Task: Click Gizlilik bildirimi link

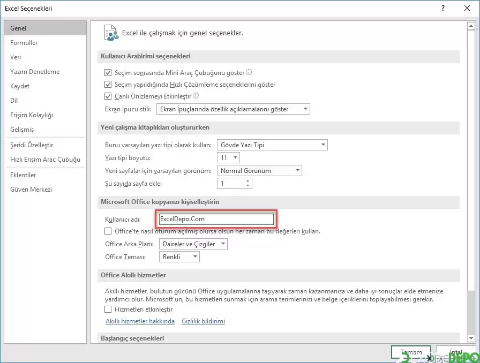Action: point(203,321)
